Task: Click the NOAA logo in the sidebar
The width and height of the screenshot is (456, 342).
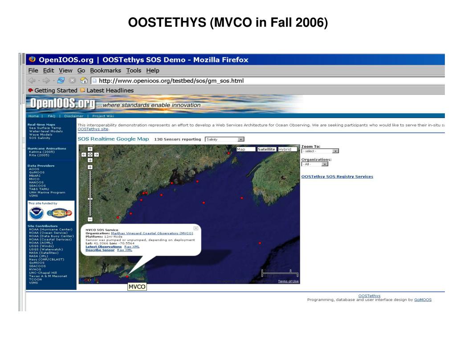Action: point(37,213)
